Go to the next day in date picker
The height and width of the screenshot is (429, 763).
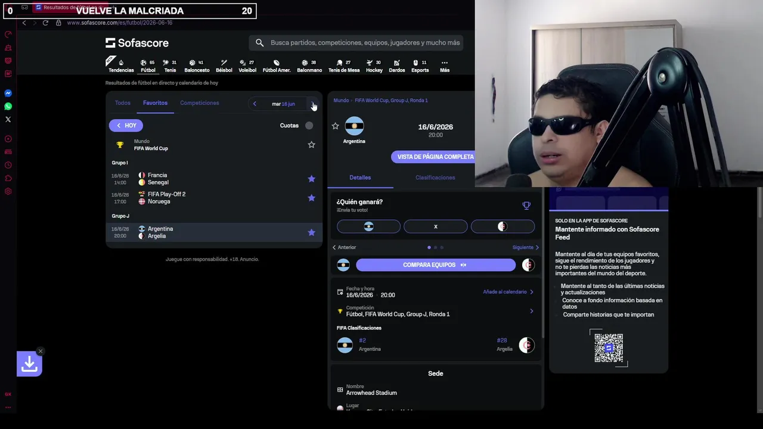(x=312, y=104)
